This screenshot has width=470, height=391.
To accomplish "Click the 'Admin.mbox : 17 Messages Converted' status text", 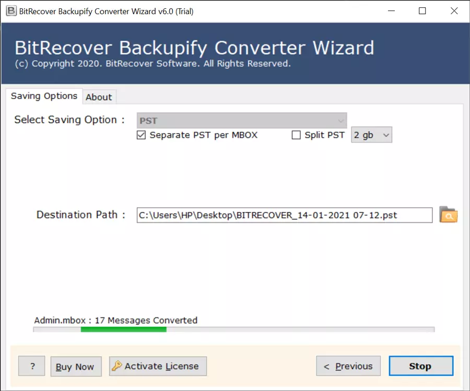I will click(116, 321).
